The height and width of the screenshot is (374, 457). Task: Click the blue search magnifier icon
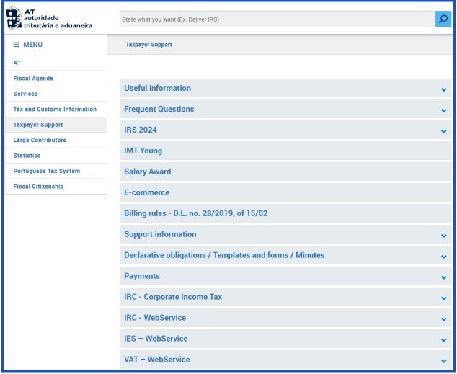pyautogui.click(x=443, y=19)
